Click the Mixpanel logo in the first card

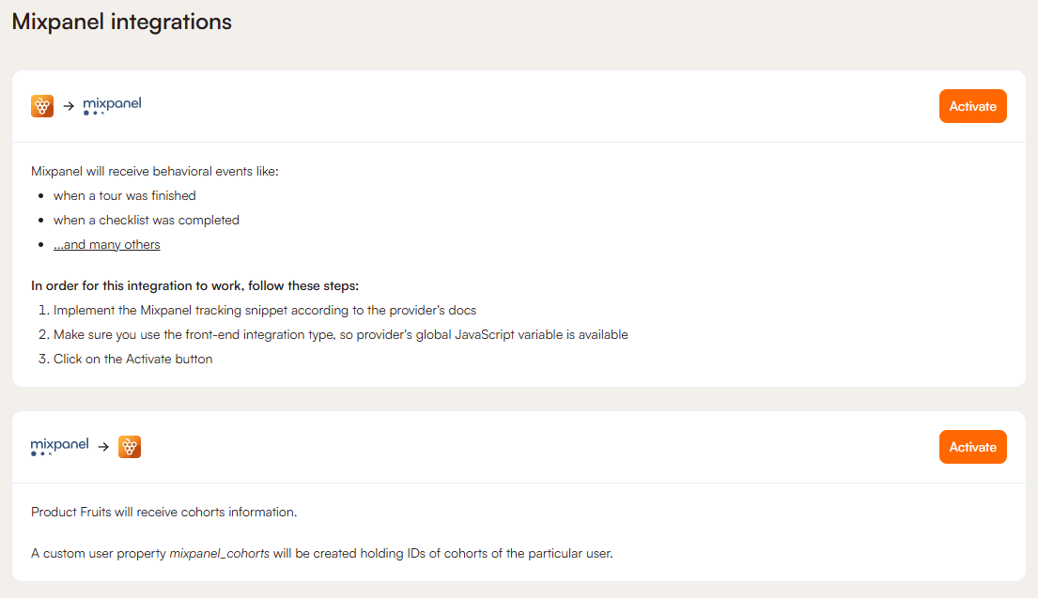tap(112, 105)
